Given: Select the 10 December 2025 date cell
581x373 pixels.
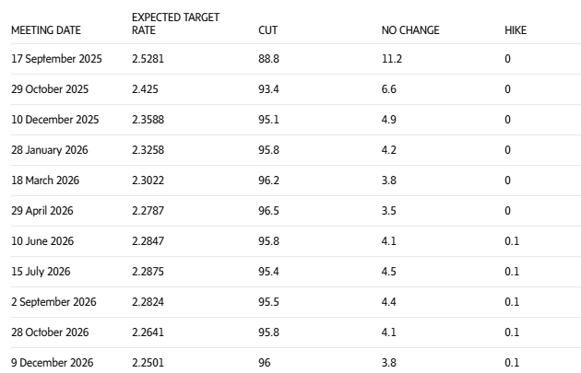Looking at the screenshot, I should 54,120.
